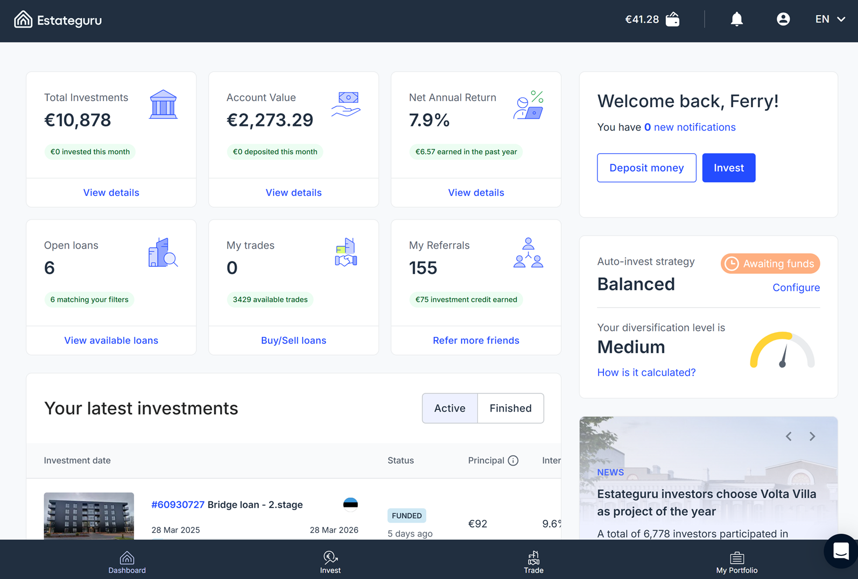Click the Estateguru home logo

click(58, 20)
